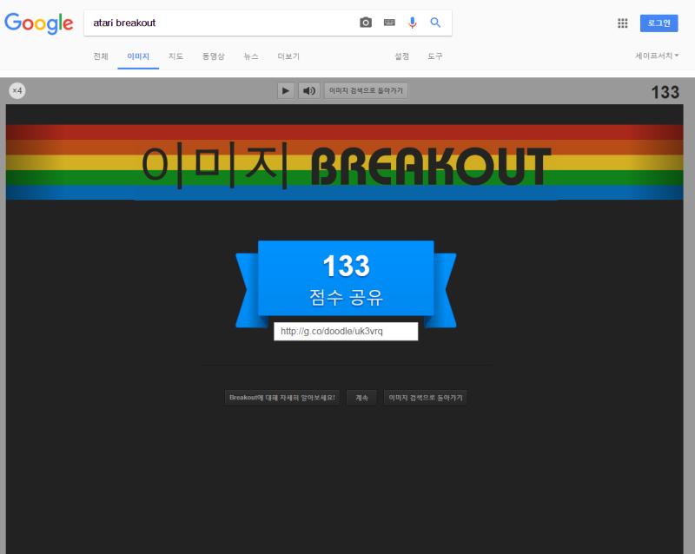Click the ×4 lives indicator

(x=17, y=91)
